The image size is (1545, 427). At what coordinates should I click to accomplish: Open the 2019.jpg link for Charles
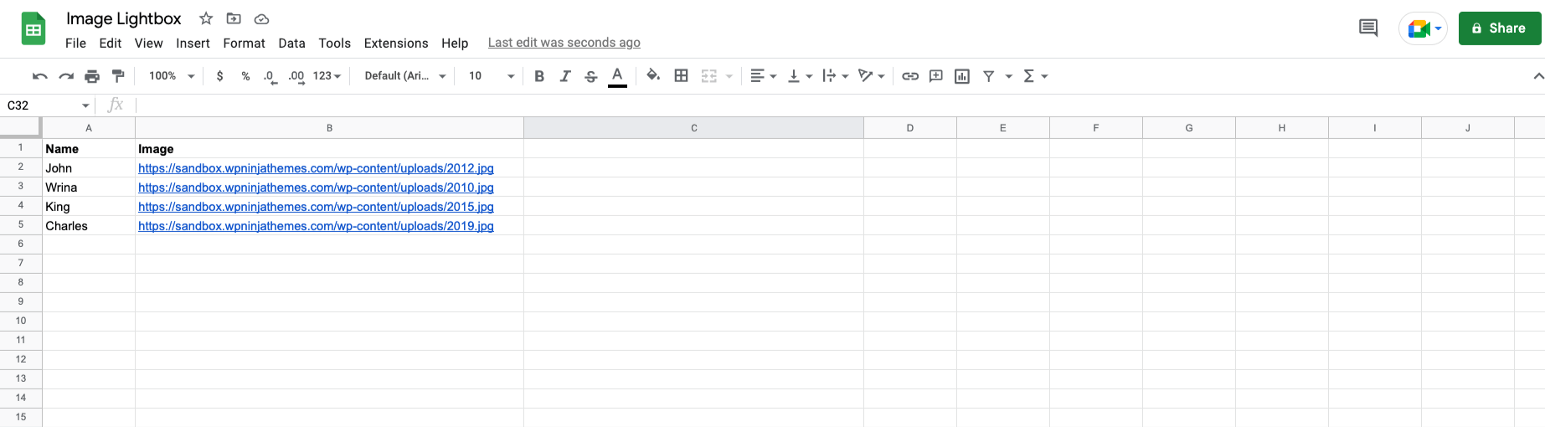click(x=316, y=226)
